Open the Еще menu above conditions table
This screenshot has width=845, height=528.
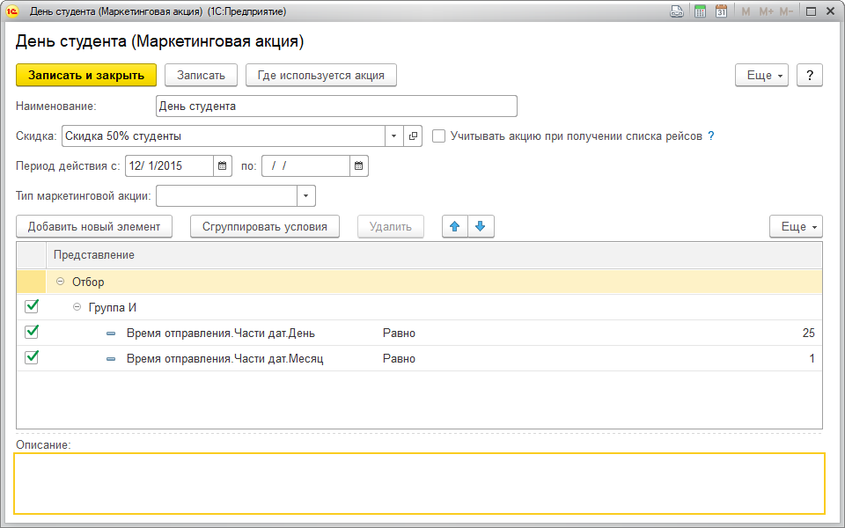pyautogui.click(x=796, y=226)
